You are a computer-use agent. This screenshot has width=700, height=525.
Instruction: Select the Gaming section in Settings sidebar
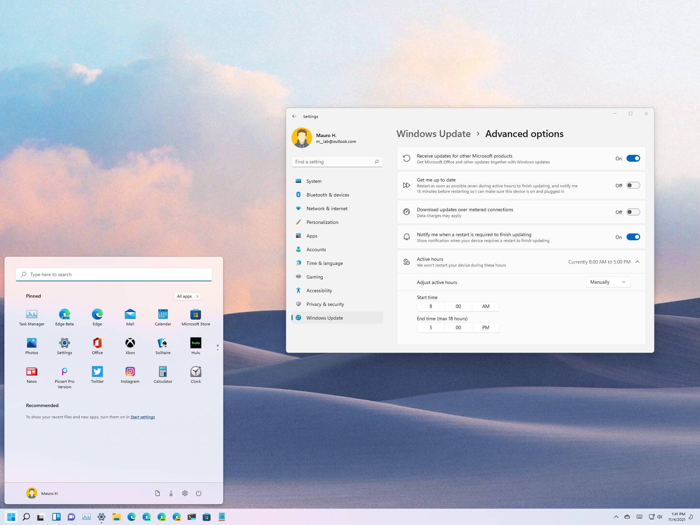[314, 277]
